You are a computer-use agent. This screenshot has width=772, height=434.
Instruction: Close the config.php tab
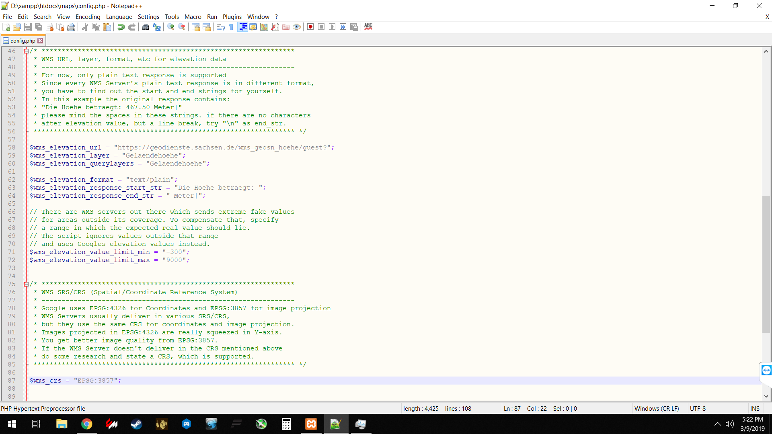tap(40, 41)
